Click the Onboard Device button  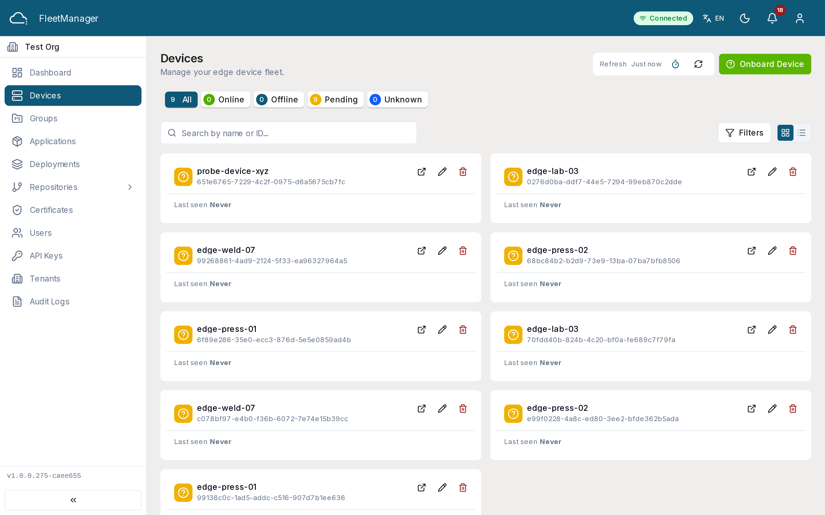[x=765, y=64]
